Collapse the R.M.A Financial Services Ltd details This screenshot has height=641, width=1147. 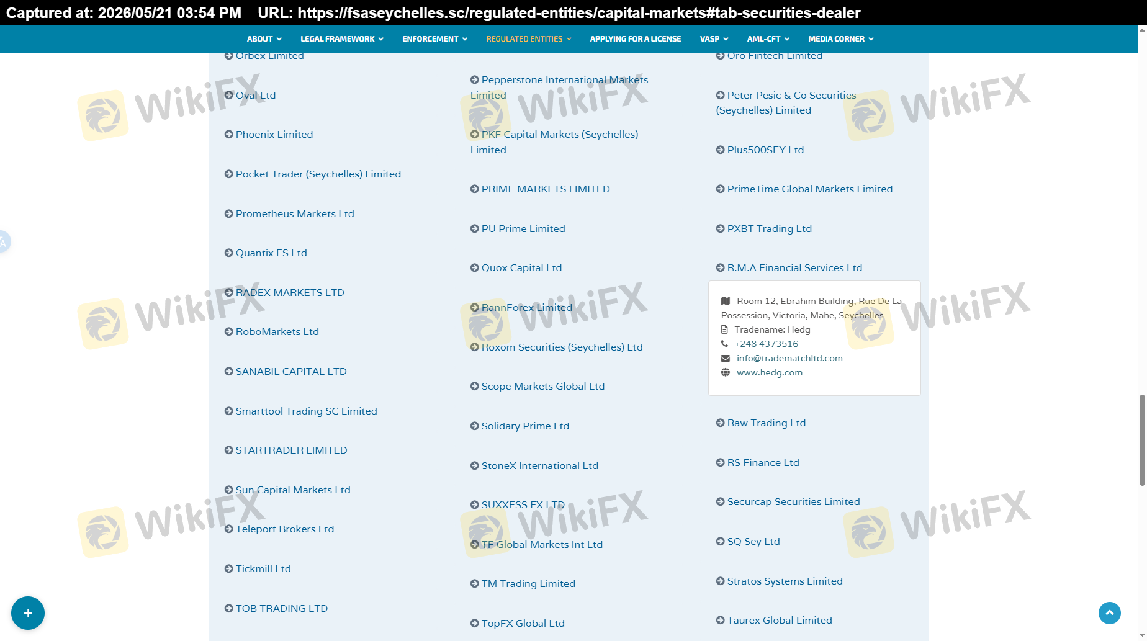pos(794,267)
